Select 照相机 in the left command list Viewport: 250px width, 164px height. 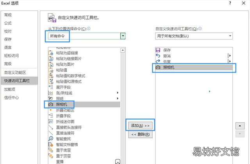84,104
